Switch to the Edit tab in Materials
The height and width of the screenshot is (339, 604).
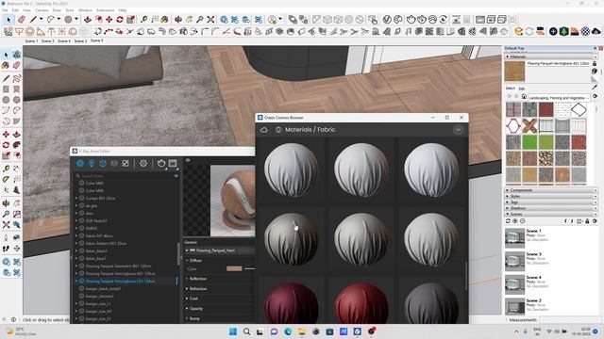pos(522,89)
